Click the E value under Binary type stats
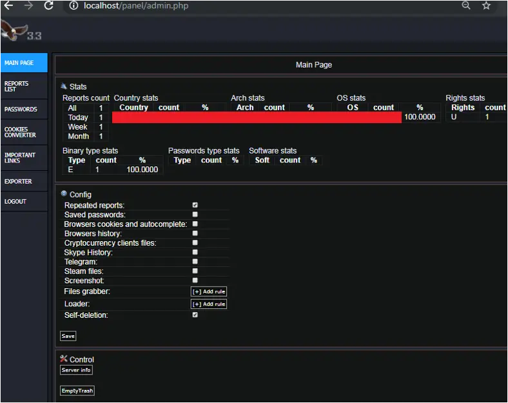Image resolution: width=508 pixels, height=403 pixels. [x=70, y=170]
